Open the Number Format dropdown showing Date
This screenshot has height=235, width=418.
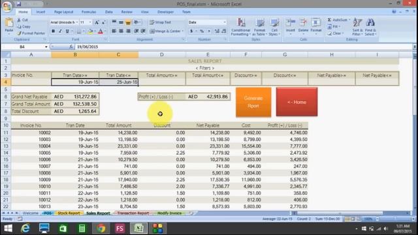(x=225, y=22)
